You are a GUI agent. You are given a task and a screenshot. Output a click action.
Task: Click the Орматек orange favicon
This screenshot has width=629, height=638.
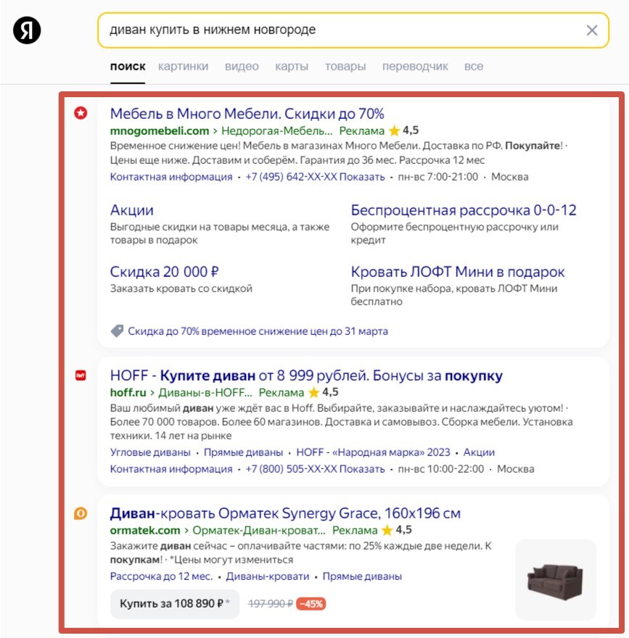[x=81, y=513]
